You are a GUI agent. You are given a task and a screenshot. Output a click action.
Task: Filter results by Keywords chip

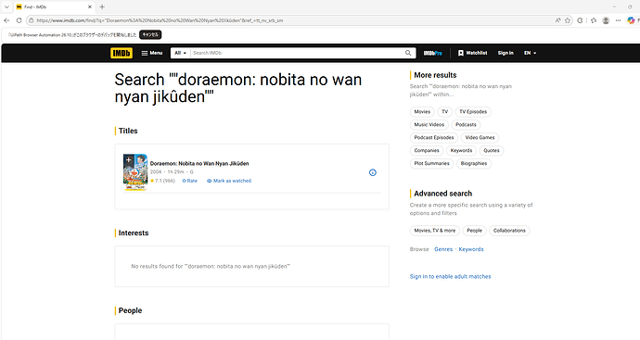[x=461, y=150]
